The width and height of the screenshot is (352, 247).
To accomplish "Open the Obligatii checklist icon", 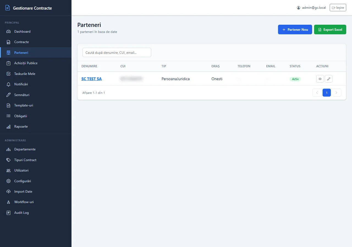I will (9, 116).
